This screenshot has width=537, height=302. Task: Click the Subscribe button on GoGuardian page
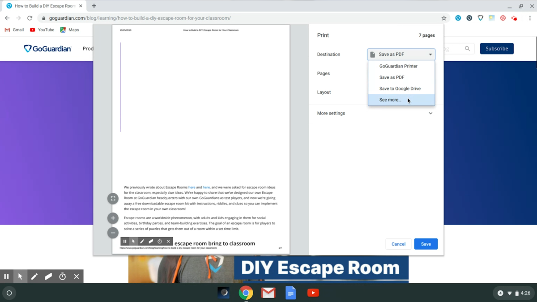(497, 48)
